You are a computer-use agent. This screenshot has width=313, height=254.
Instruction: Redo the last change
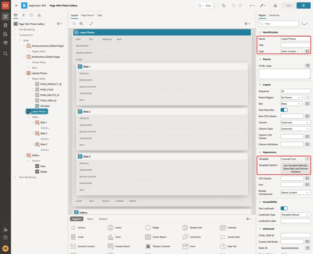point(240,5)
